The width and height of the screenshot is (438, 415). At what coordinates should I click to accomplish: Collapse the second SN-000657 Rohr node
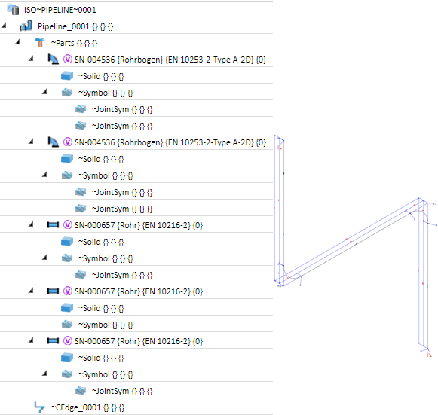[x=31, y=291]
